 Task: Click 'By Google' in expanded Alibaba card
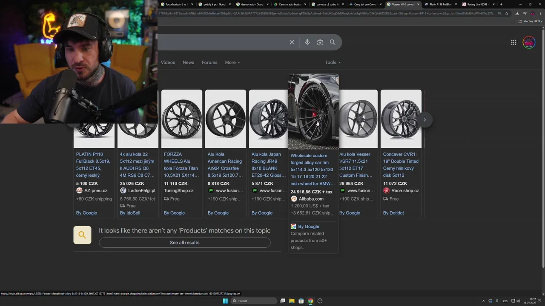[309, 227]
